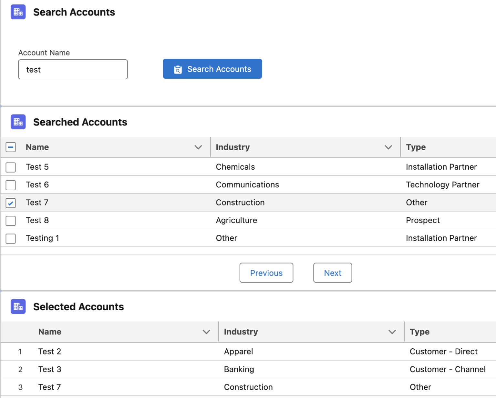Expand Name column chevron in Selected Accounts
The image size is (496, 398).
[x=206, y=332]
